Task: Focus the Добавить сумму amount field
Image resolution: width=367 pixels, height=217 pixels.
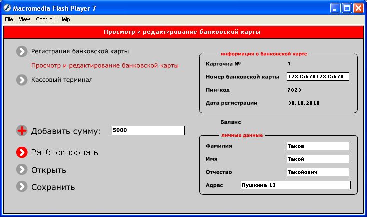Action: point(148,130)
